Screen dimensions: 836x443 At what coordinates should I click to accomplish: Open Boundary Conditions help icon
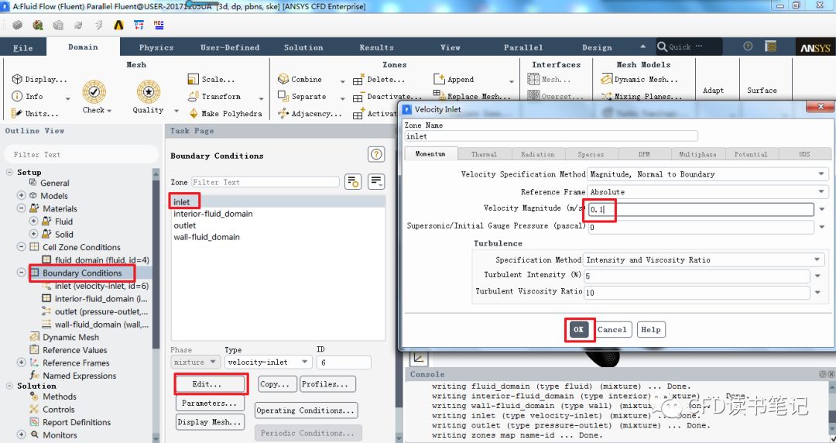click(x=376, y=155)
